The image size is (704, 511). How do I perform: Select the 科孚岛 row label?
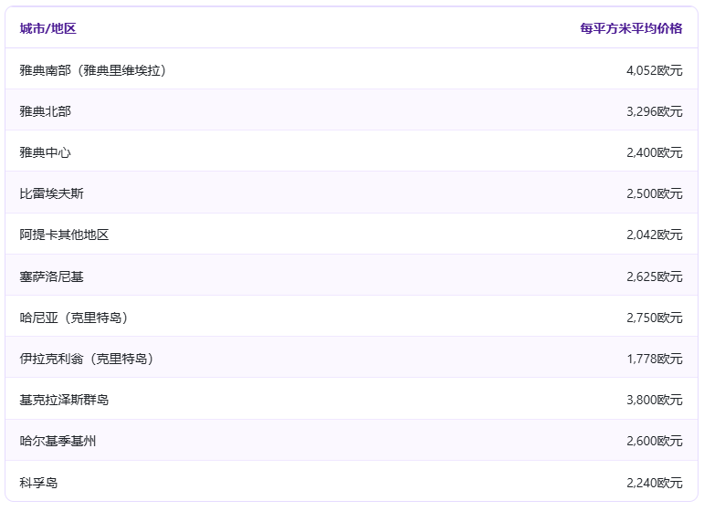pyautogui.click(x=38, y=482)
